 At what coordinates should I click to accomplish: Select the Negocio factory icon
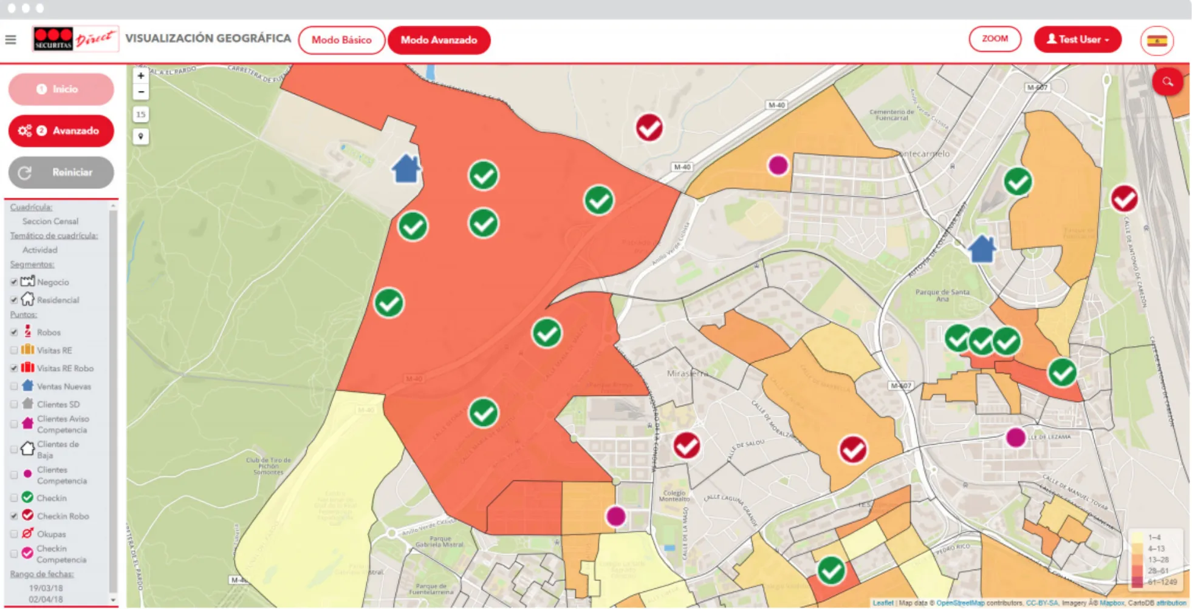pos(27,281)
